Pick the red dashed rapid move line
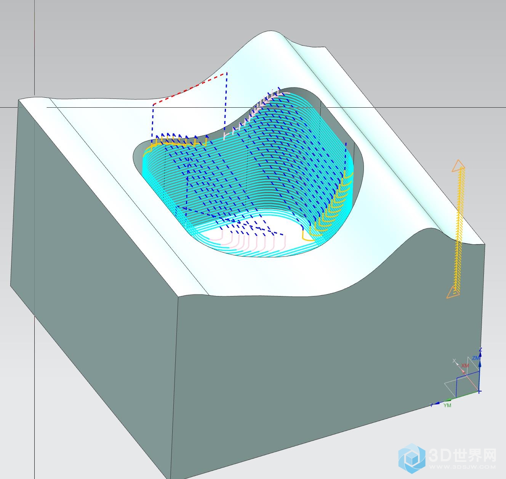Image resolution: width=506 pixels, height=479 pixels. pyautogui.click(x=190, y=88)
